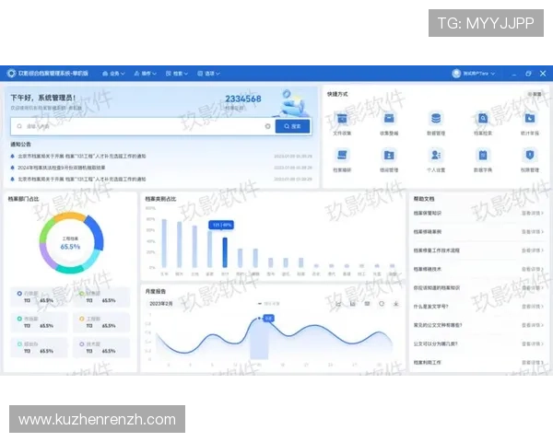Open the 档案 menu in the header

pos(178,73)
